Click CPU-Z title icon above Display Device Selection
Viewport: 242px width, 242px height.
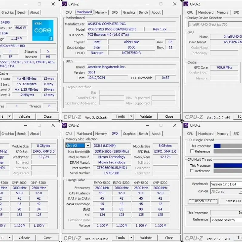186,4
